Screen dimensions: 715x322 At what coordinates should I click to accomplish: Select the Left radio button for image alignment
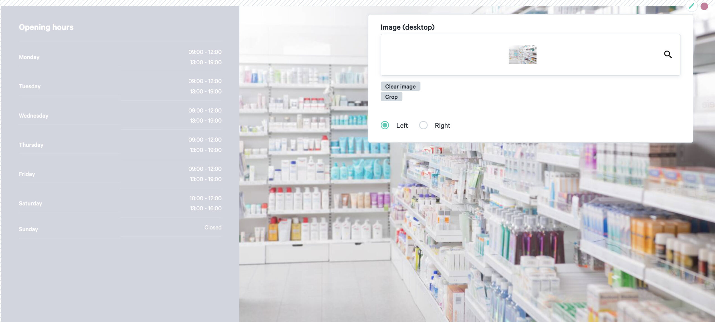click(x=384, y=125)
